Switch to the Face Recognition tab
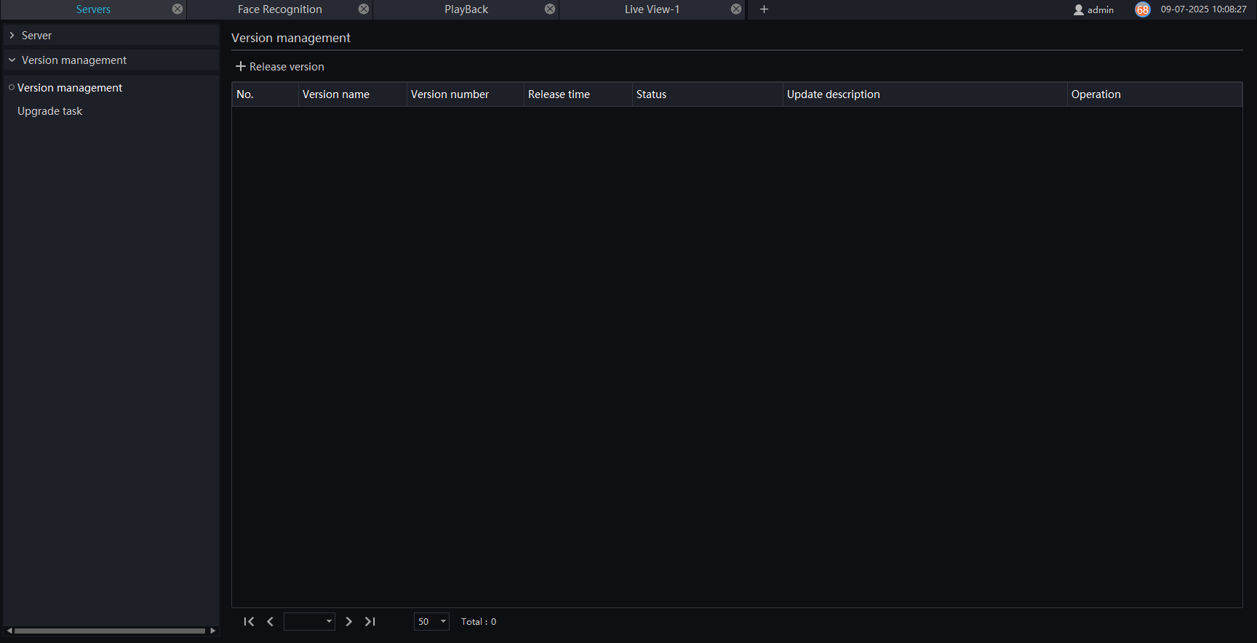 [x=280, y=9]
